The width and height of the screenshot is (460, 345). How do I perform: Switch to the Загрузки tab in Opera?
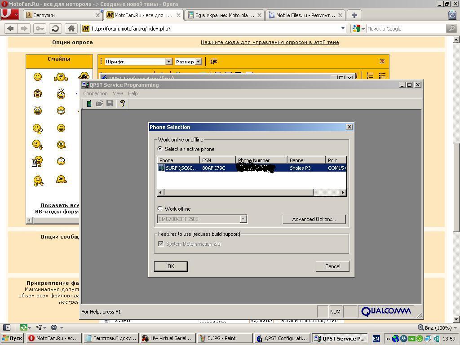pos(63,15)
